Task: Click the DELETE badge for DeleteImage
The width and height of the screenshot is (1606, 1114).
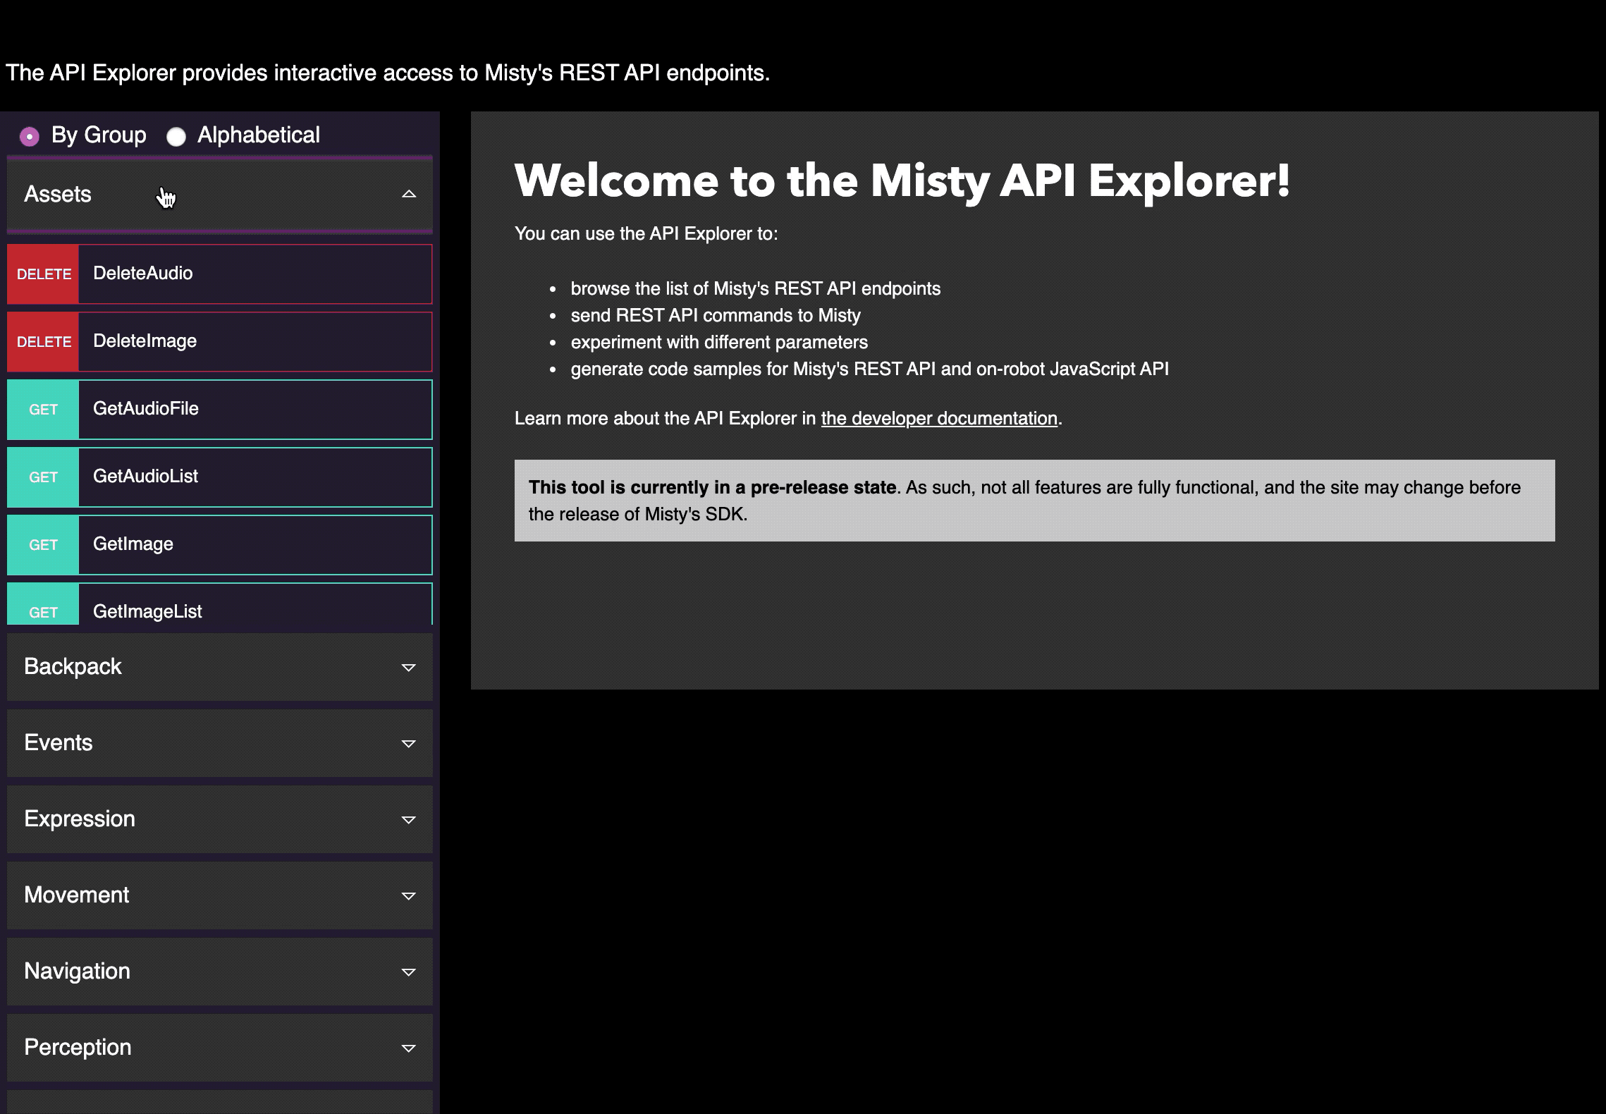Action: (x=42, y=341)
